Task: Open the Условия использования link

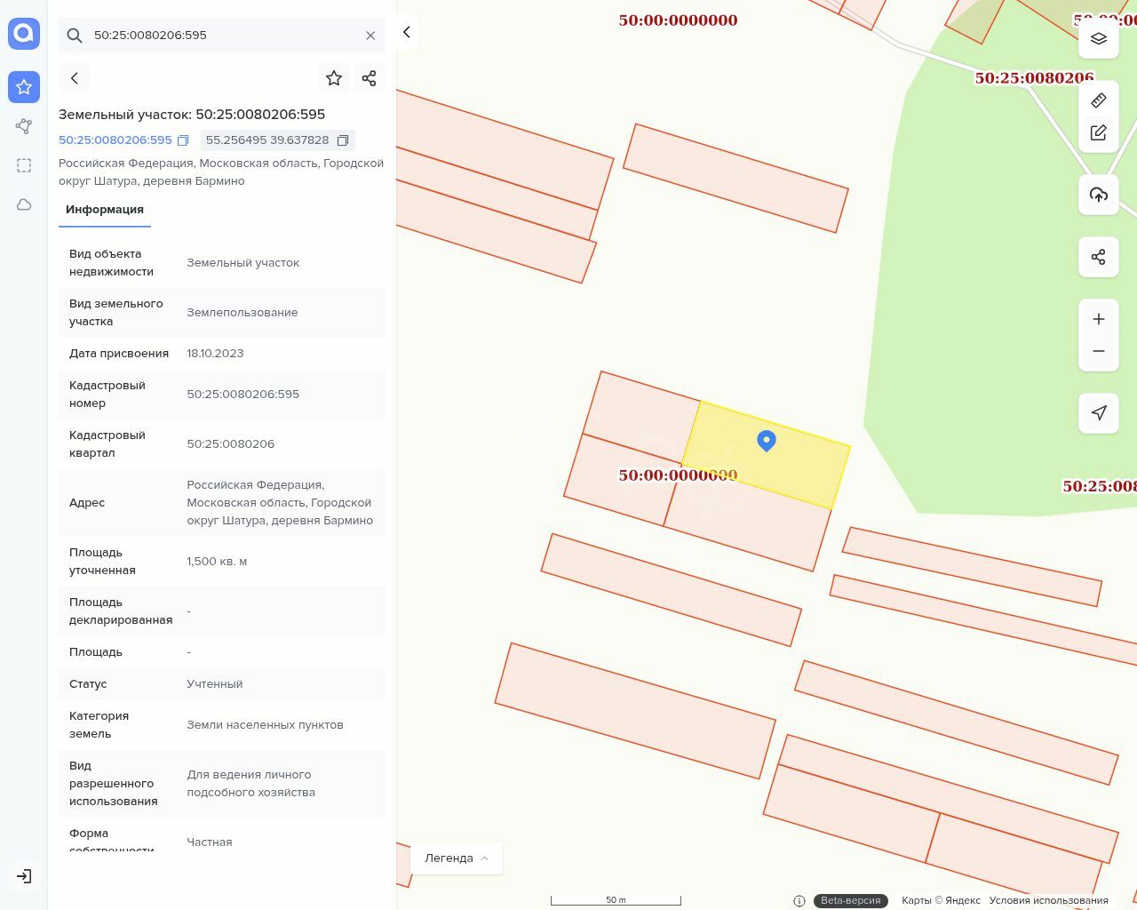Action: point(1048,900)
